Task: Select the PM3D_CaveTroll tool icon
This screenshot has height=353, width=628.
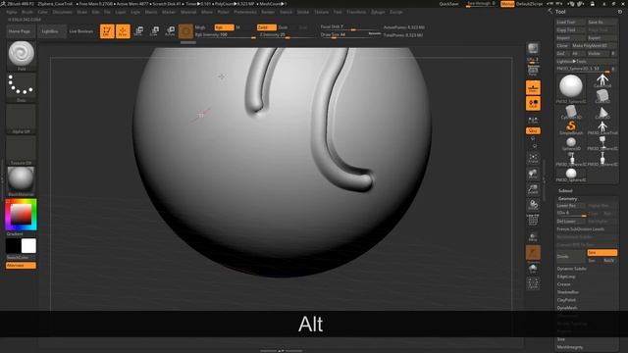Action: coord(602,127)
